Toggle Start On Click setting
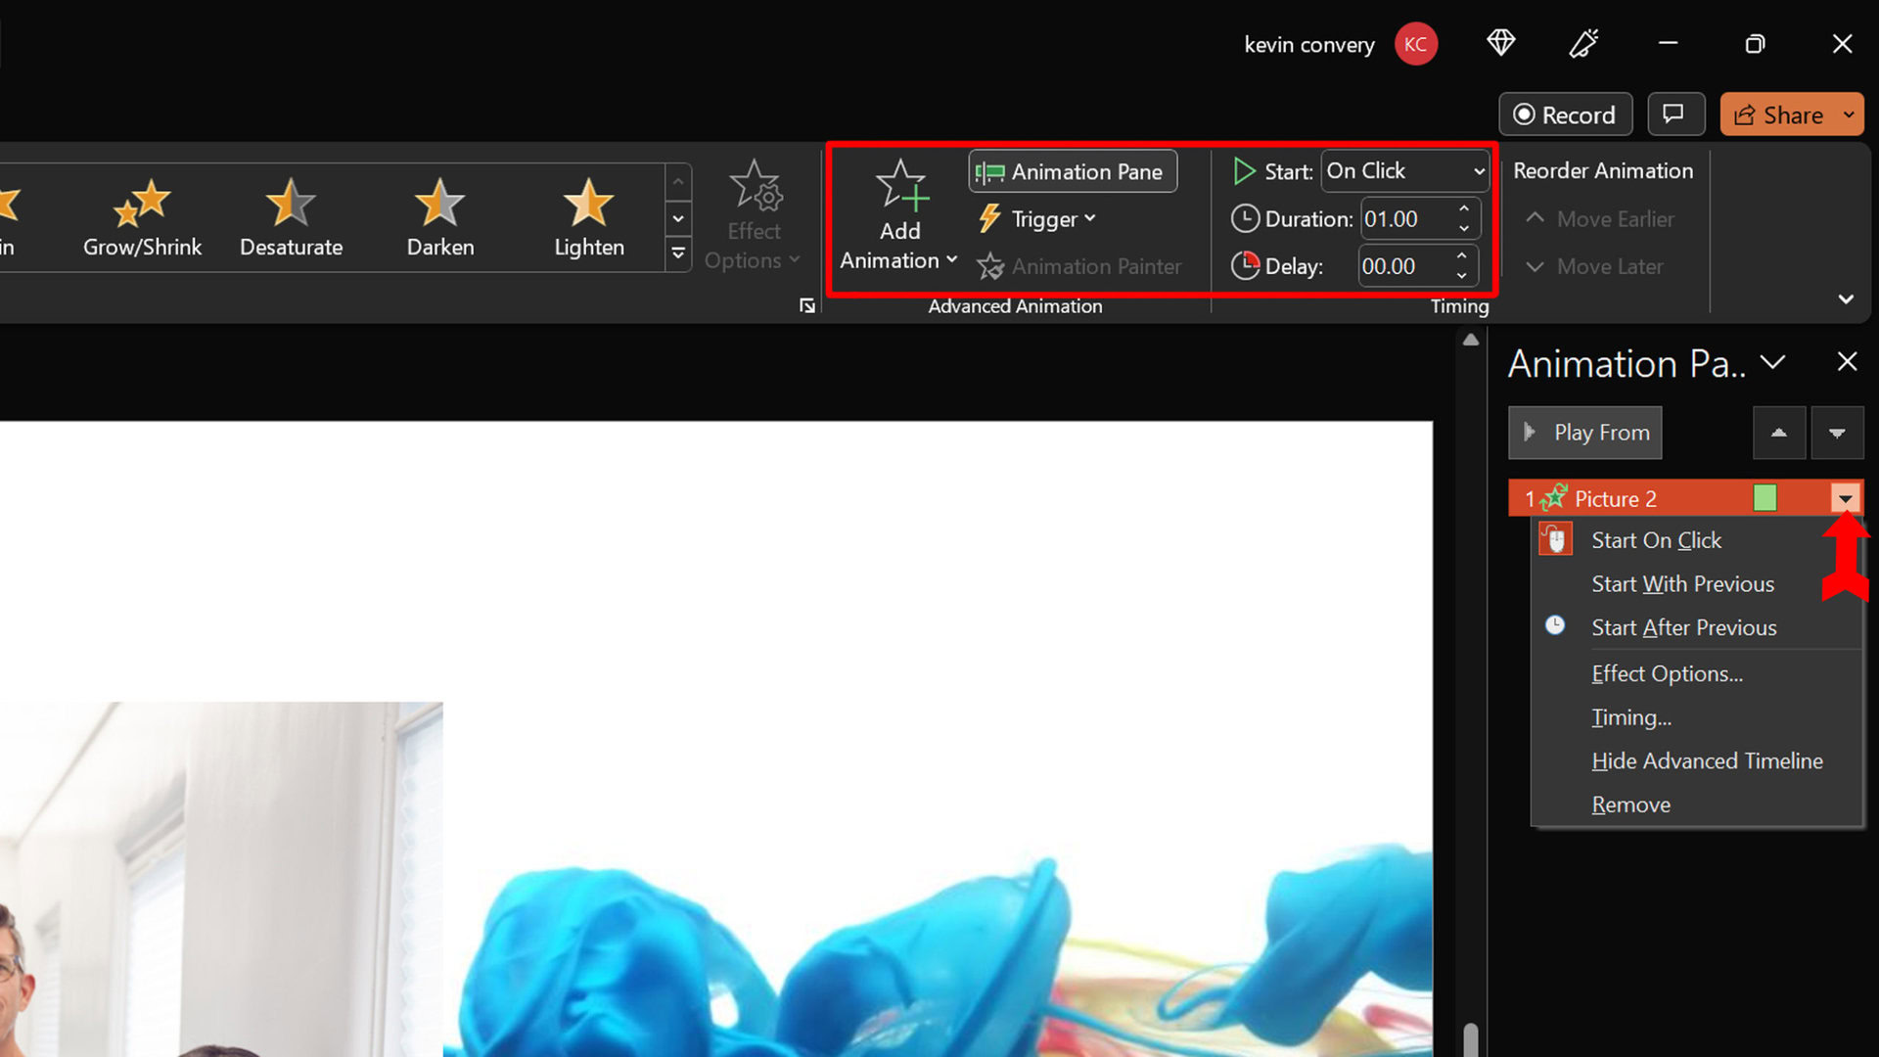Image resolution: width=1879 pixels, height=1057 pixels. click(x=1656, y=539)
